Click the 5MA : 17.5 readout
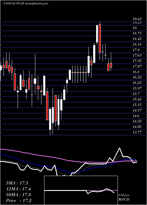The width and height of the screenshot is (147, 205). 17,183
